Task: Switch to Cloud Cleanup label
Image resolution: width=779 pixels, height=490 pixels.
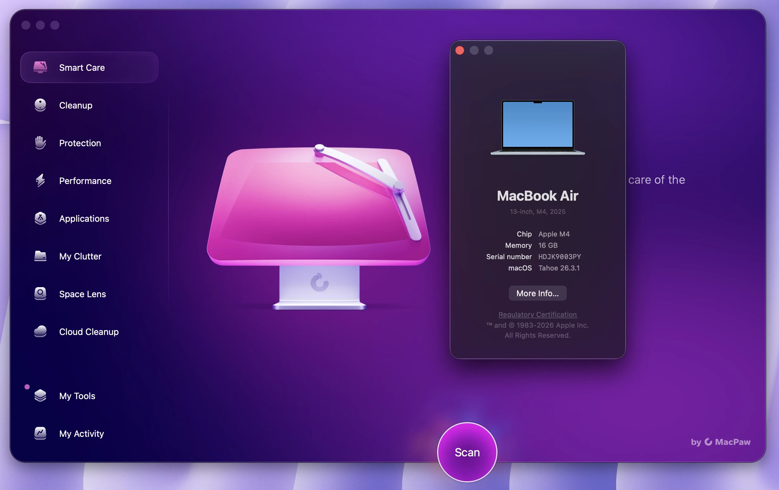Action: click(89, 331)
